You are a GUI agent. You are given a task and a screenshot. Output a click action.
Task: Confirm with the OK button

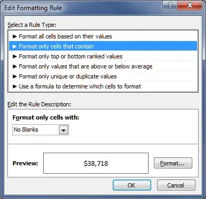click(132, 185)
